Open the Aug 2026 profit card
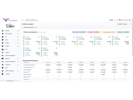The height and width of the screenshot is (100, 133). point(50,52)
